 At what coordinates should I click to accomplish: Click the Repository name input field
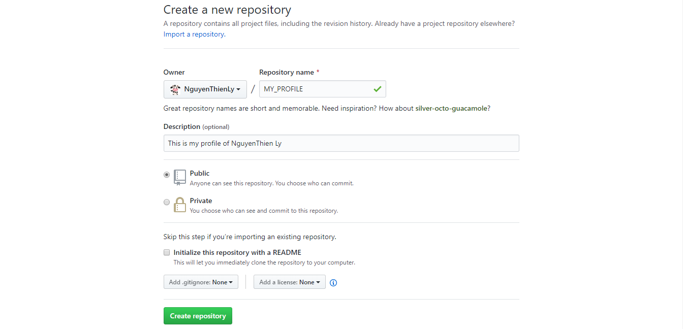click(x=315, y=89)
